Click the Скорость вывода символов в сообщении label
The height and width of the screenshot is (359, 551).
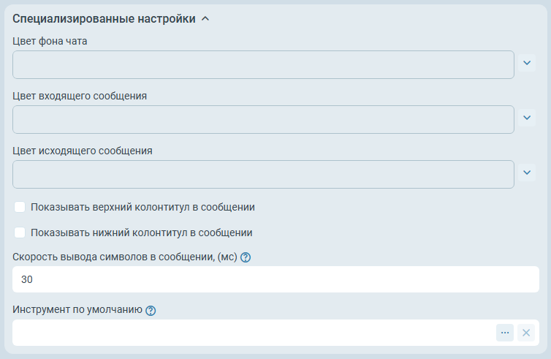point(125,257)
